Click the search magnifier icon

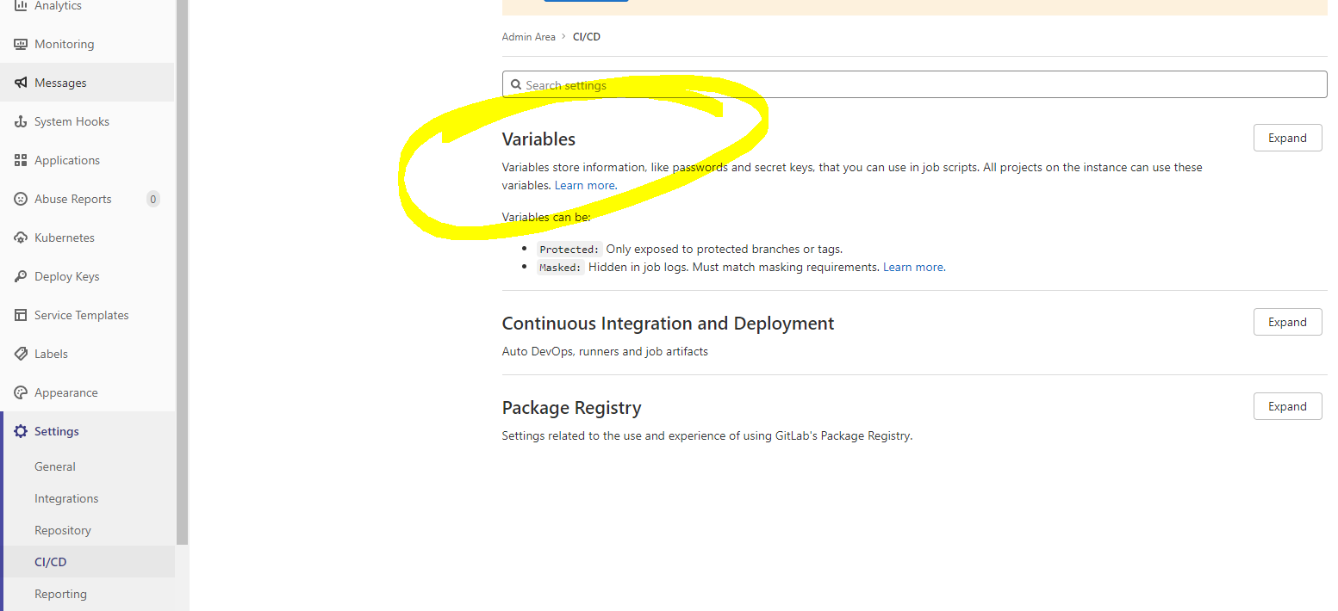click(516, 84)
